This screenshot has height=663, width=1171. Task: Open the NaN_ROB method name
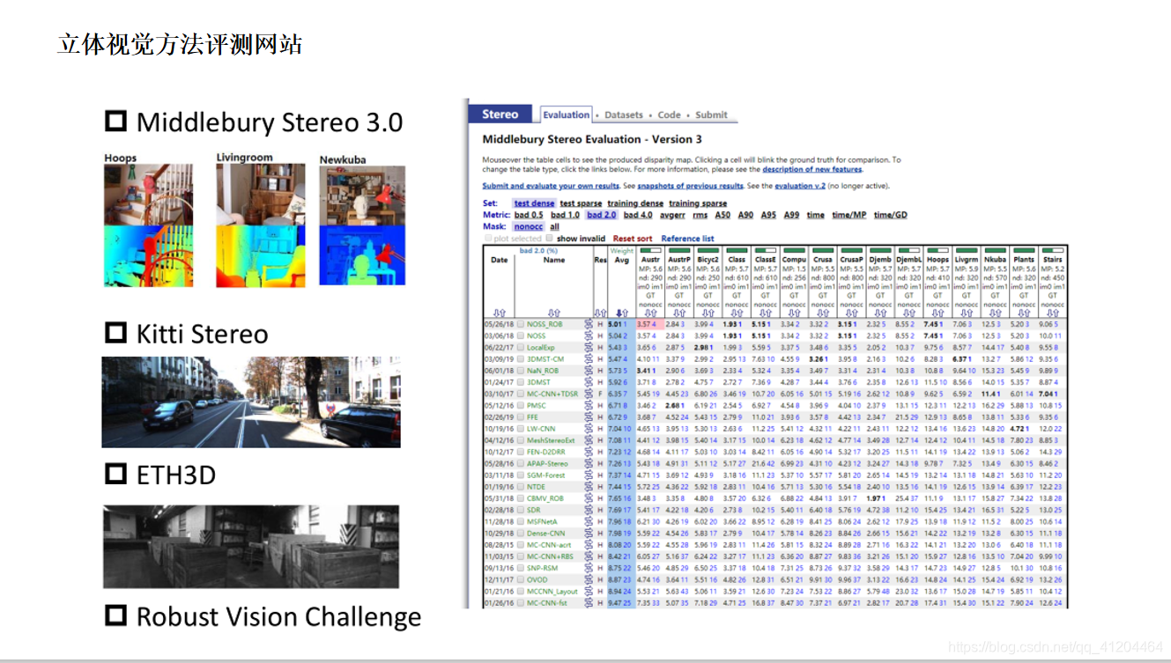tap(543, 371)
